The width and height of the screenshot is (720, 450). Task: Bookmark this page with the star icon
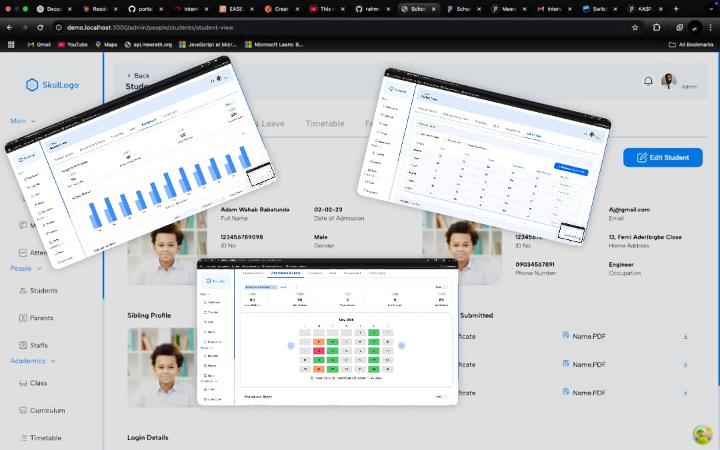pos(635,27)
